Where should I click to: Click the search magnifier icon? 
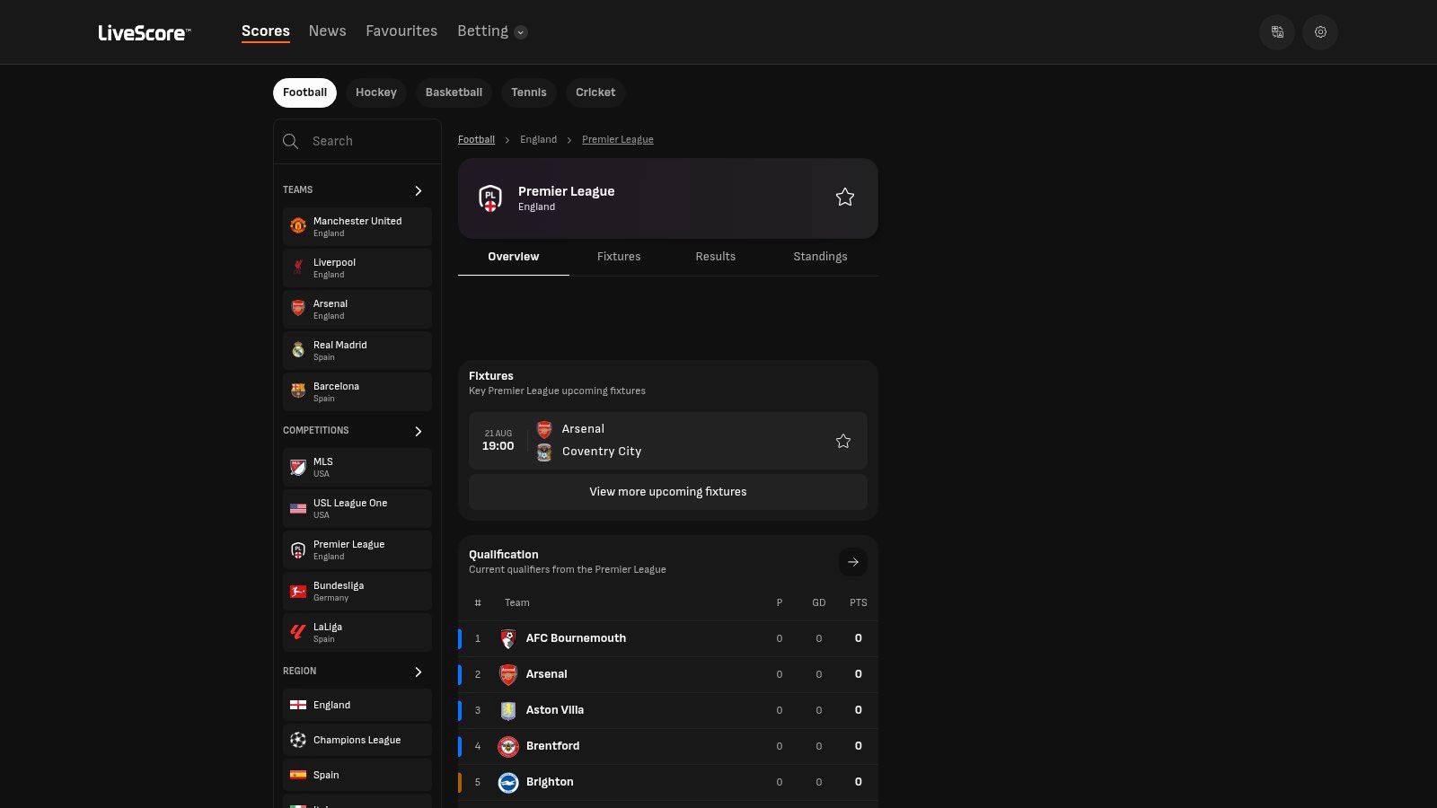pyautogui.click(x=290, y=141)
